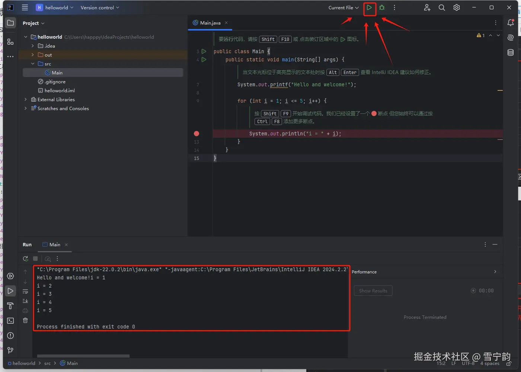The height and width of the screenshot is (372, 521).
Task: Open the main hamburger menu
Action: click(25, 7)
